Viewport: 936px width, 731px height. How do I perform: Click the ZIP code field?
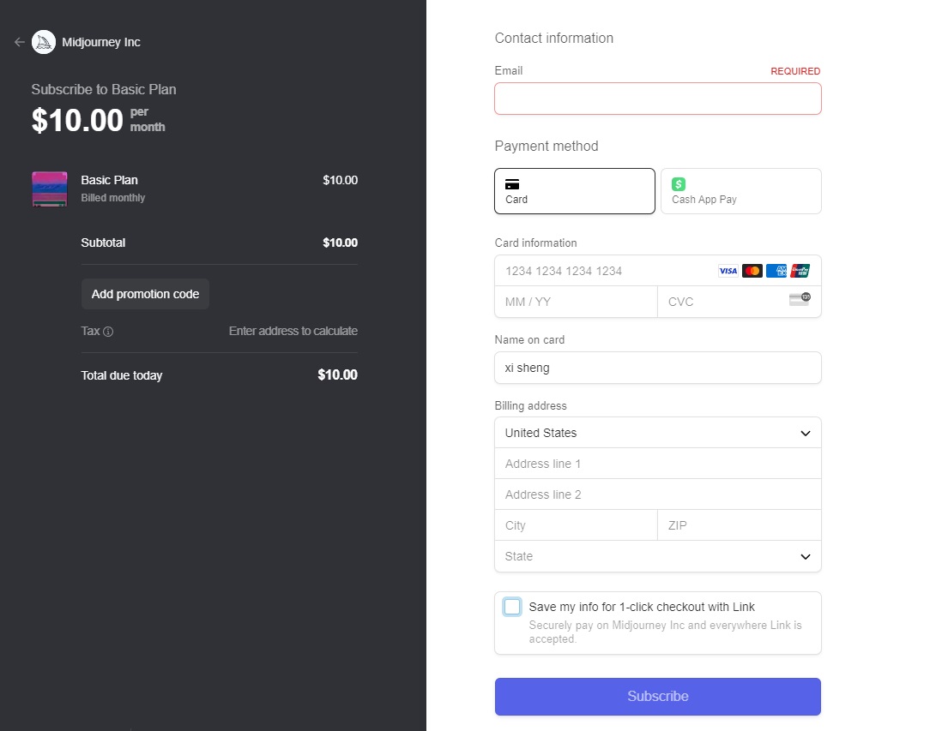pyautogui.click(x=739, y=525)
